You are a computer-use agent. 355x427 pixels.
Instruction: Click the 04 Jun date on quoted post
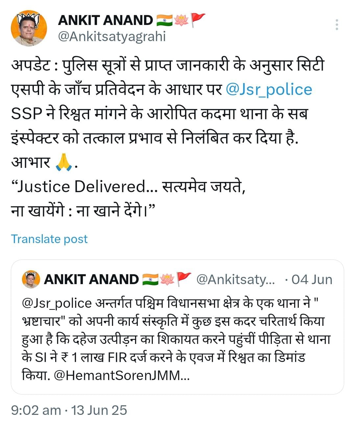(x=312, y=280)
